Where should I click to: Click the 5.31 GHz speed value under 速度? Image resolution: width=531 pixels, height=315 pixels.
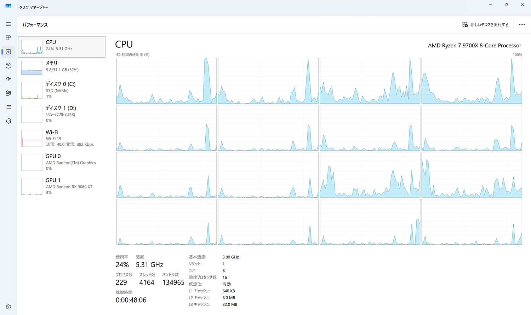pos(149,265)
